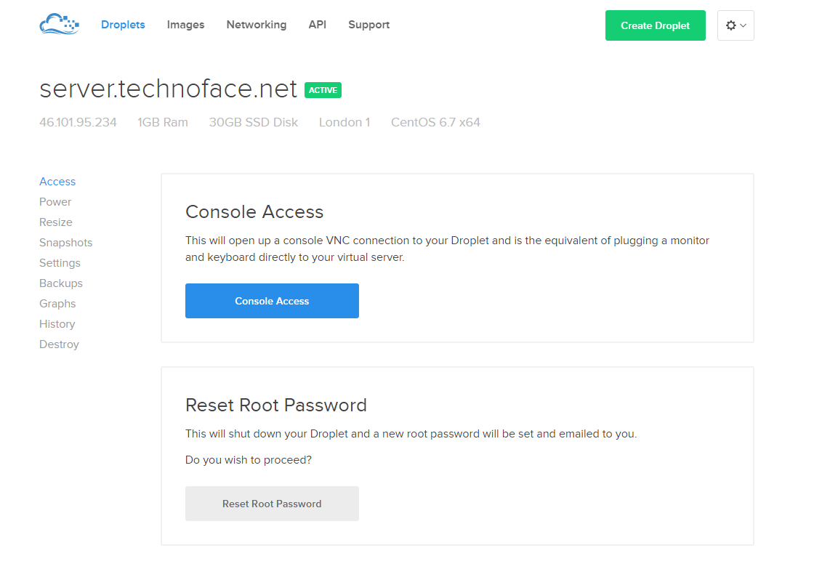Click the CentOS 6.7 x64 text

435,122
